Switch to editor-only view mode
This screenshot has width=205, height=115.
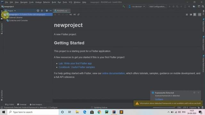[187, 15]
